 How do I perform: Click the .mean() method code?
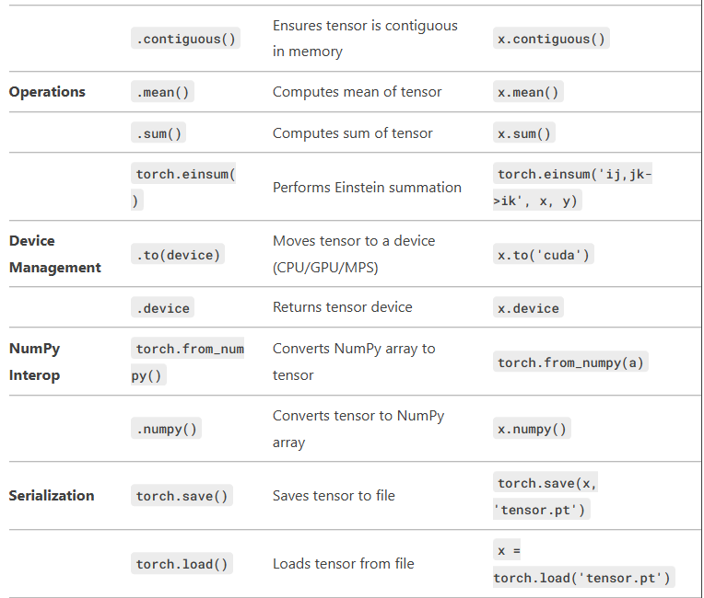[x=162, y=92]
